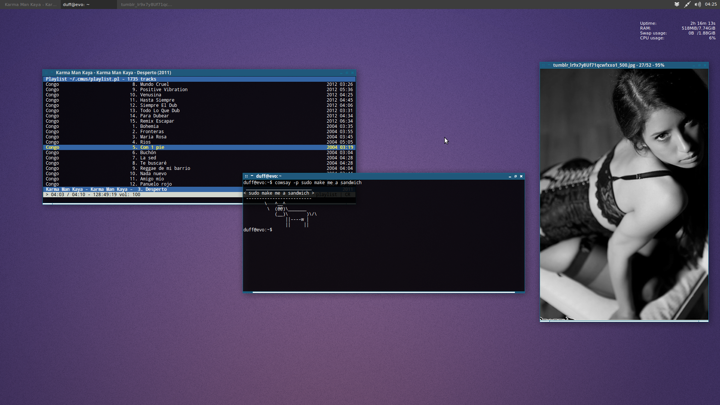Select track 12. Panuelo rojo
Viewport: 720px width, 405px height.
click(x=143, y=184)
